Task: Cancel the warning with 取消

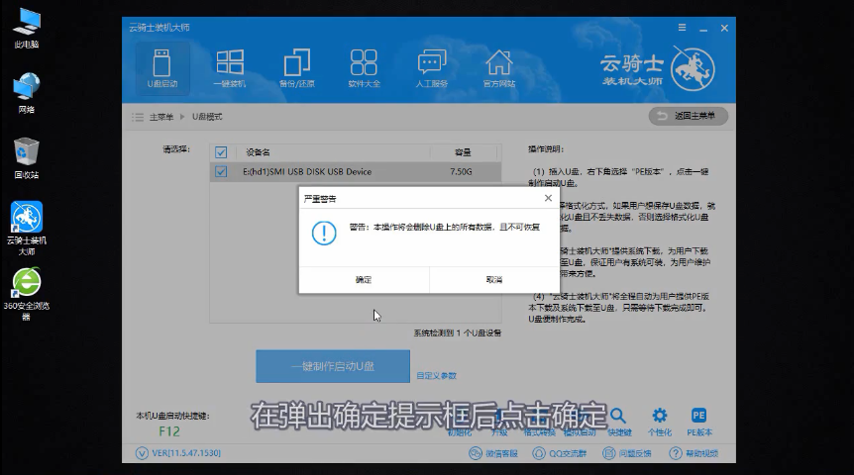Action: tap(494, 280)
